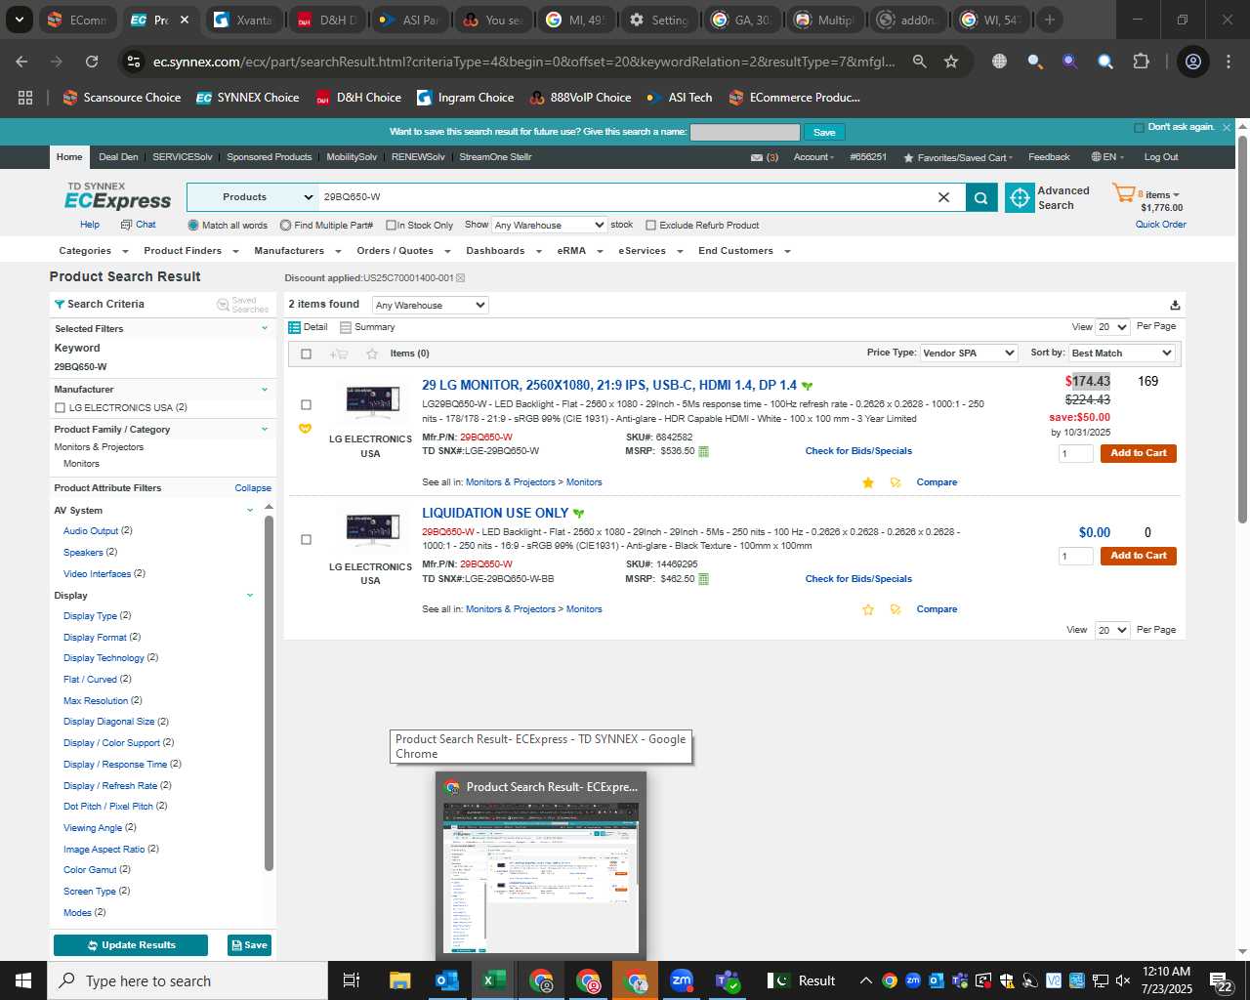Save the search name with the Save button
Screen dimensions: 1250x1000
[824, 133]
